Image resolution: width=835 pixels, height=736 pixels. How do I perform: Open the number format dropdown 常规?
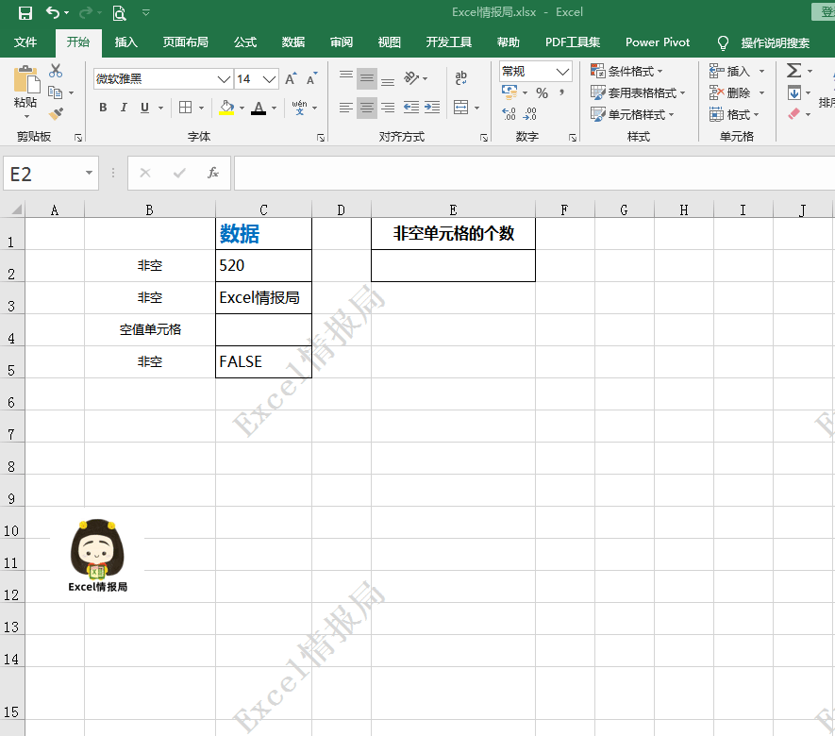coord(562,72)
